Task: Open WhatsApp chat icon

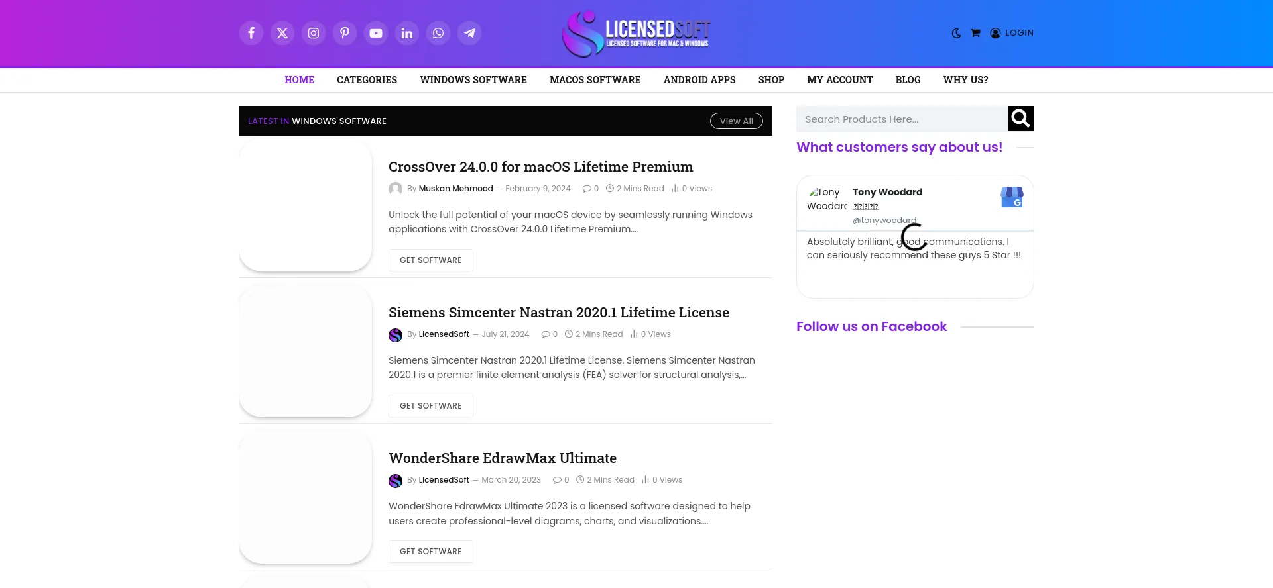Action: [x=438, y=33]
